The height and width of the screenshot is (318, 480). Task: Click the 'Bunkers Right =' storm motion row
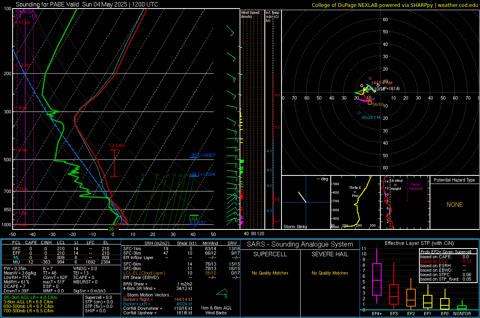click(x=158, y=299)
